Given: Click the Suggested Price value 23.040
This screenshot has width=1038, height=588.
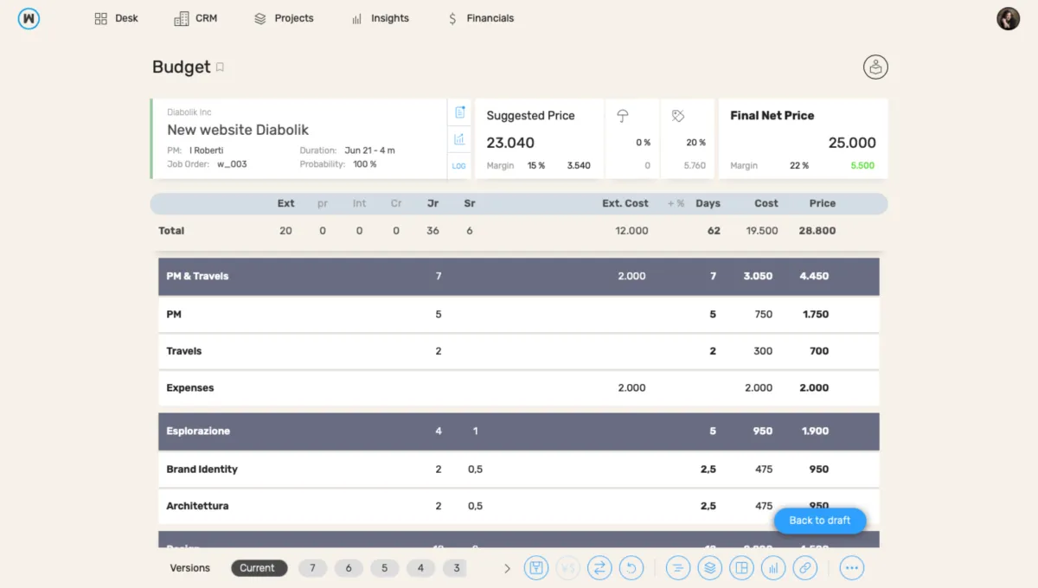Looking at the screenshot, I should 510,143.
